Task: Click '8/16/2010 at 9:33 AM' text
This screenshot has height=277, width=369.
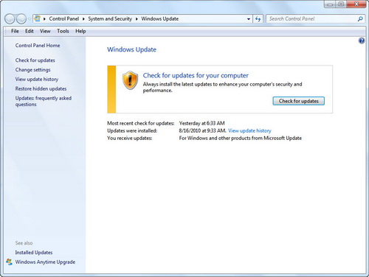Action: (x=202, y=130)
